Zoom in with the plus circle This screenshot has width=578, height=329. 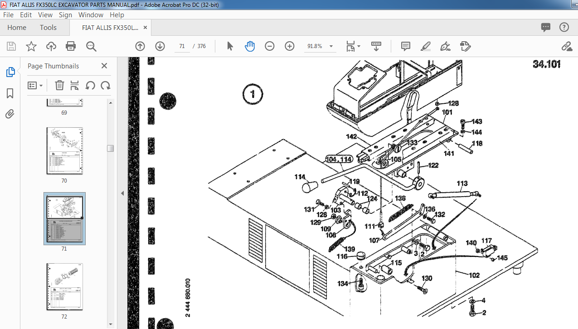pyautogui.click(x=290, y=46)
